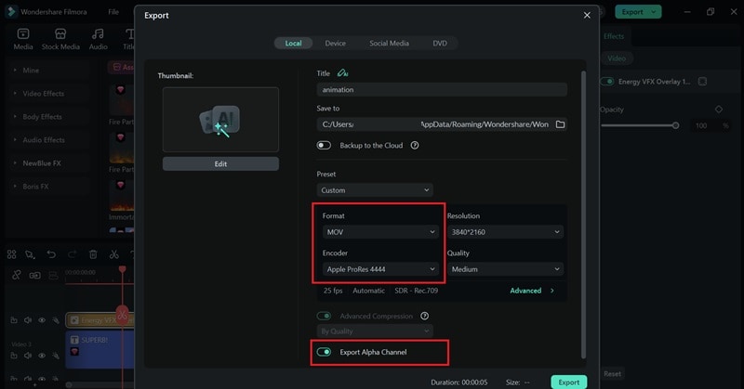Screen dimensions: 744x389
Task: Show help for Backup to the Cloud
Action: (x=415, y=146)
